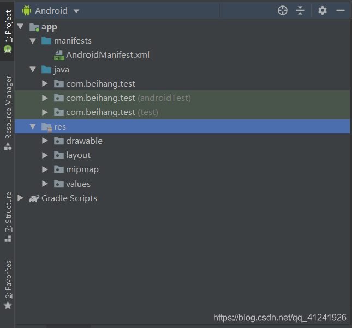Open the gear settings menu
Screen dimensions: 352x328
click(x=323, y=10)
